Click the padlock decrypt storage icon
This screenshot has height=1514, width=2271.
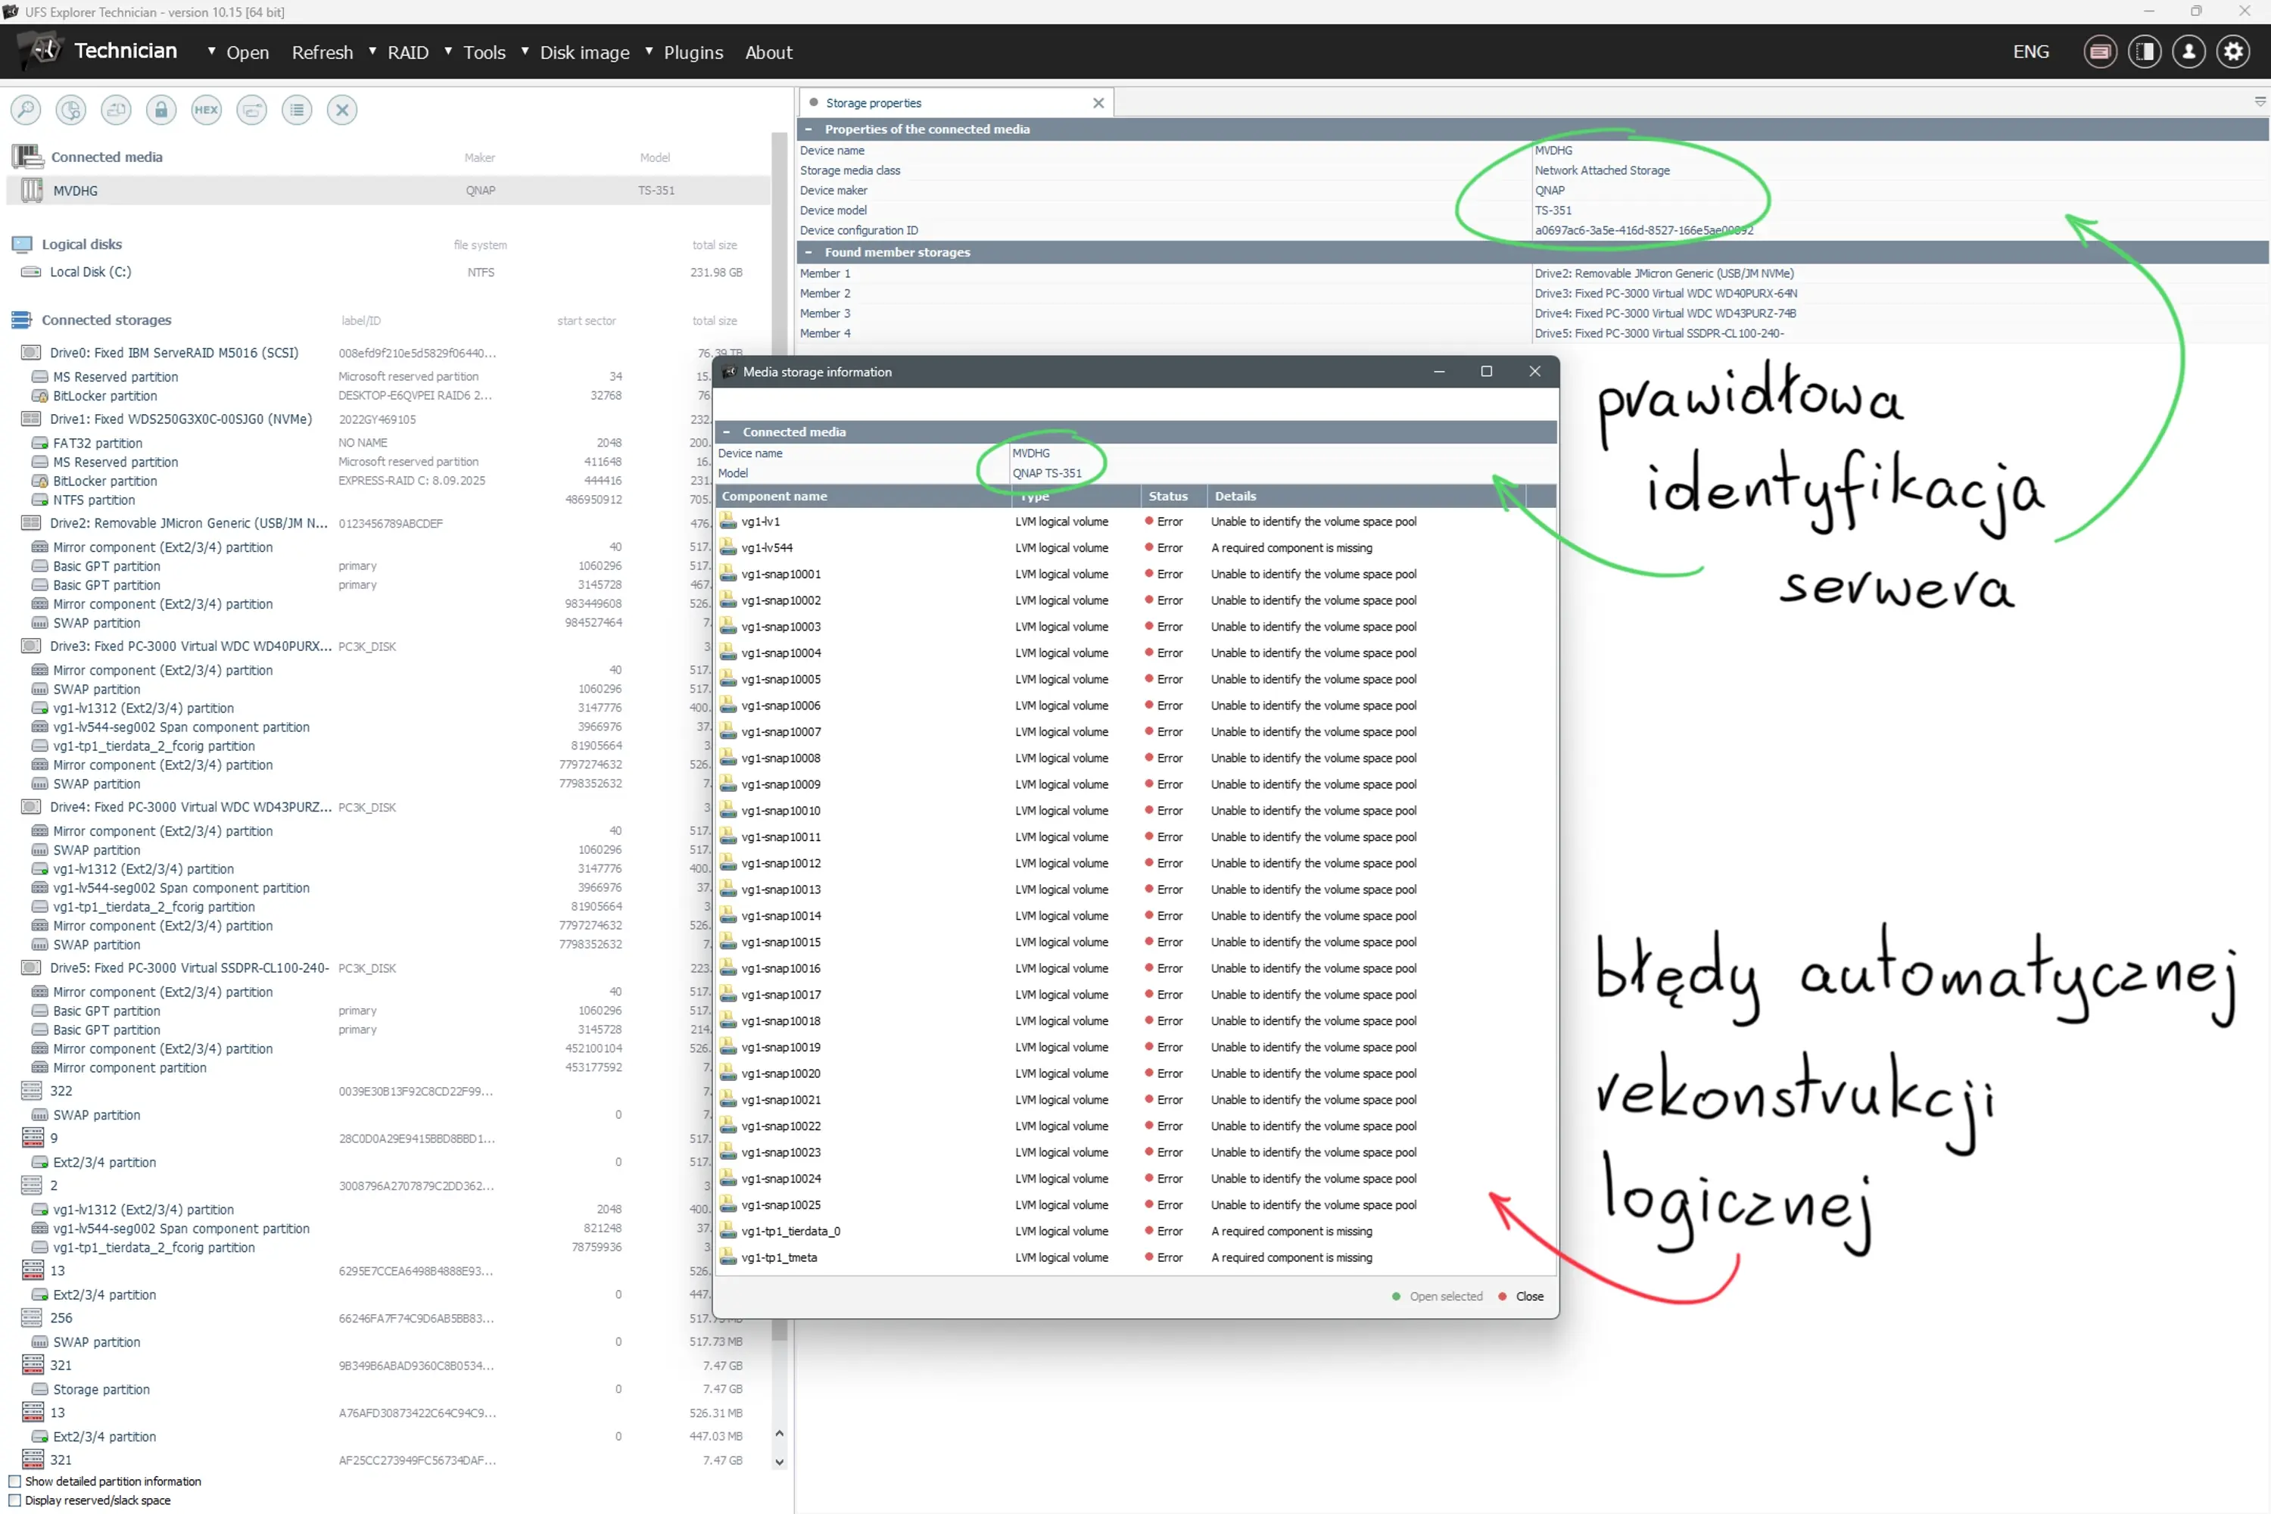coord(161,110)
